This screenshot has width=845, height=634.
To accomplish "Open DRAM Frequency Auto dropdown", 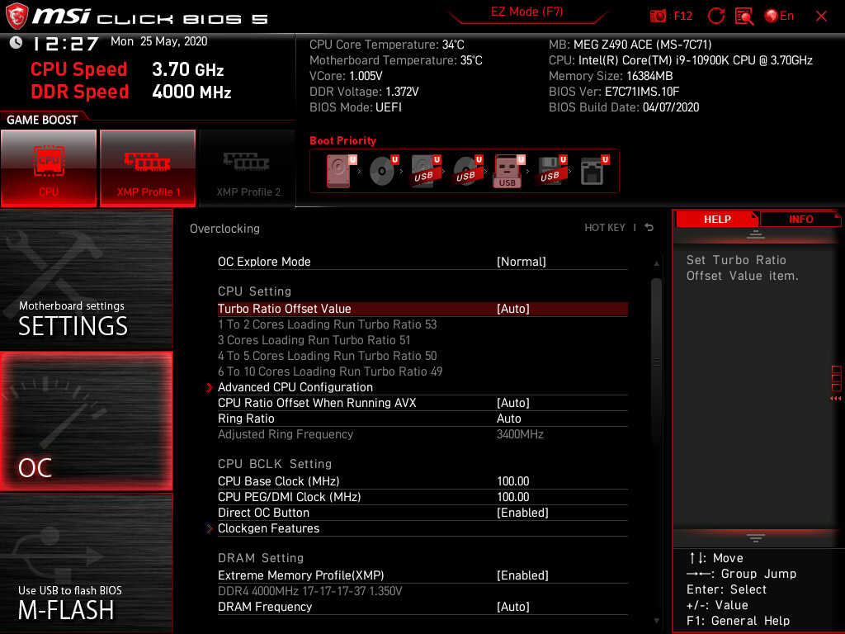I will [x=513, y=607].
